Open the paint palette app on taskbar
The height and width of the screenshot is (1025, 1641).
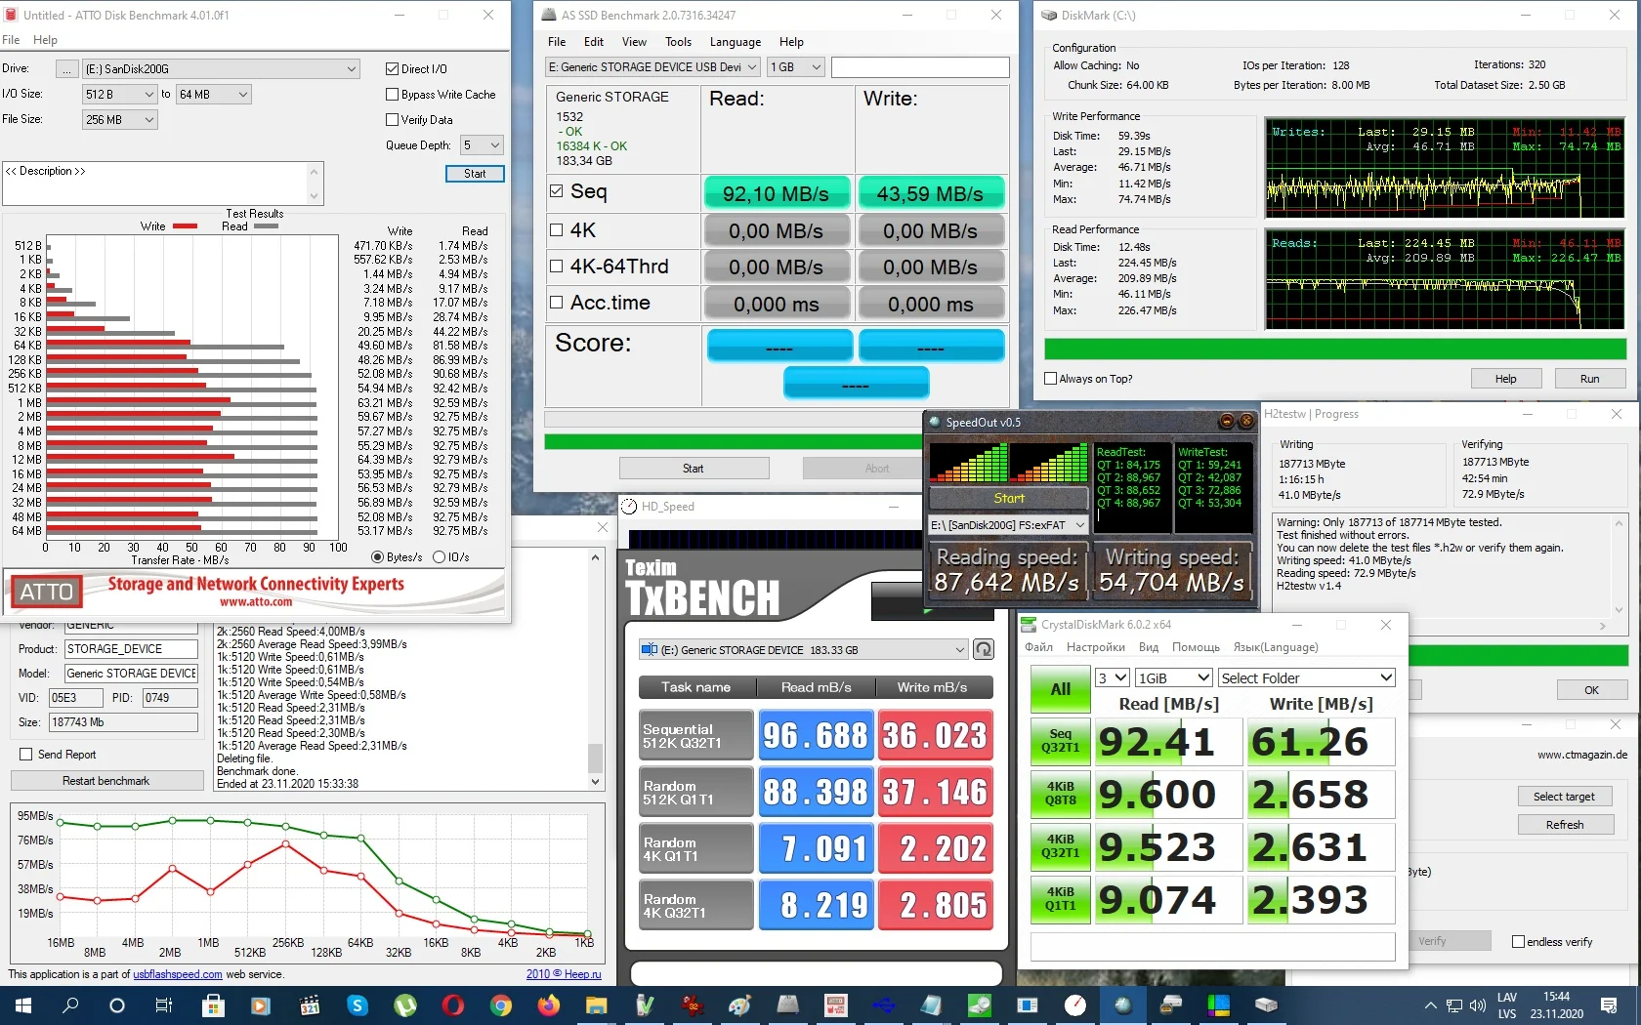(740, 1004)
